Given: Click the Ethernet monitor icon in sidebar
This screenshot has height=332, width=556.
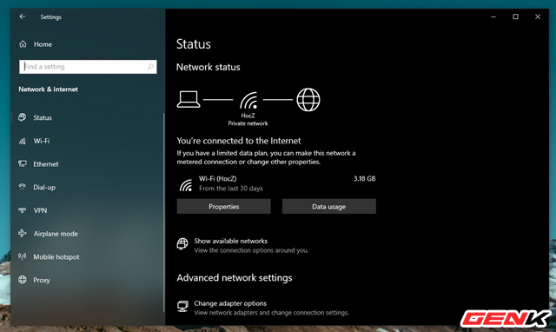Looking at the screenshot, I should tap(23, 164).
